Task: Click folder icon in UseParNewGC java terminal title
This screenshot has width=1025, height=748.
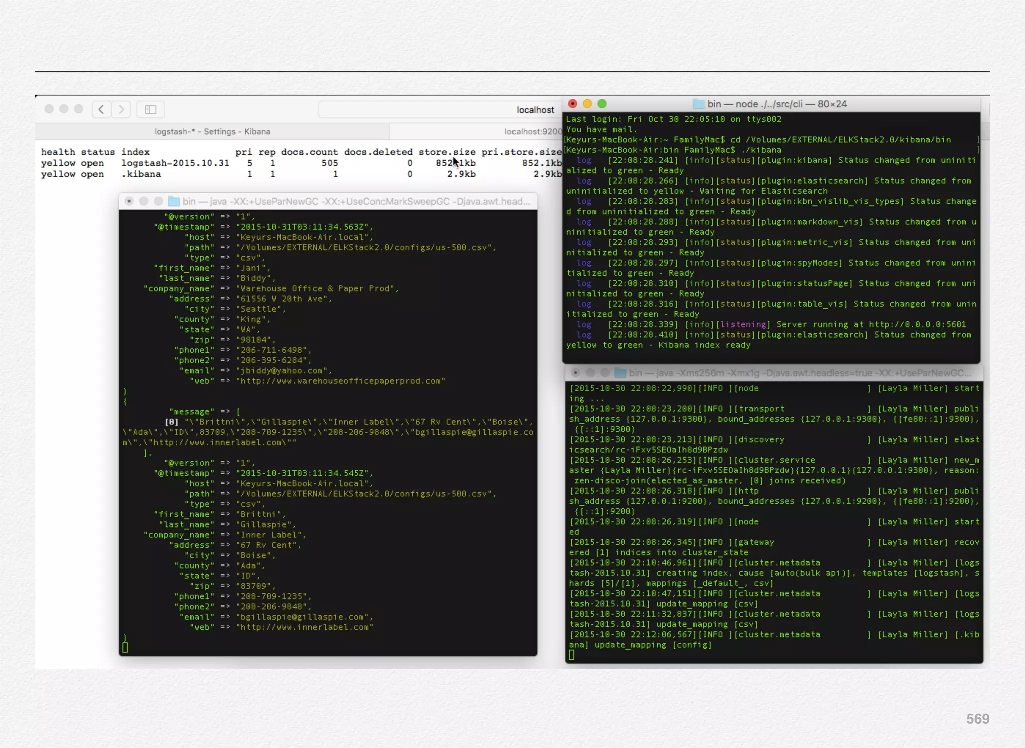Action: point(174,201)
